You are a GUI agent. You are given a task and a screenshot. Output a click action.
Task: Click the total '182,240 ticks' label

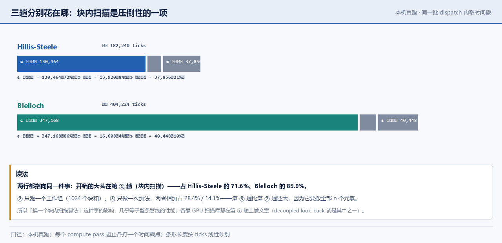click(124, 45)
